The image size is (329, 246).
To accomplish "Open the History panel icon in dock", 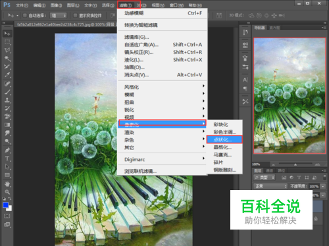I will tap(245, 32).
